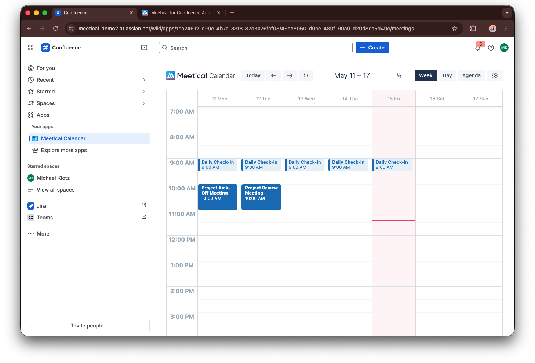Collapse the sidebar with the panel icon
Image resolution: width=535 pixels, height=363 pixels.
[144, 48]
